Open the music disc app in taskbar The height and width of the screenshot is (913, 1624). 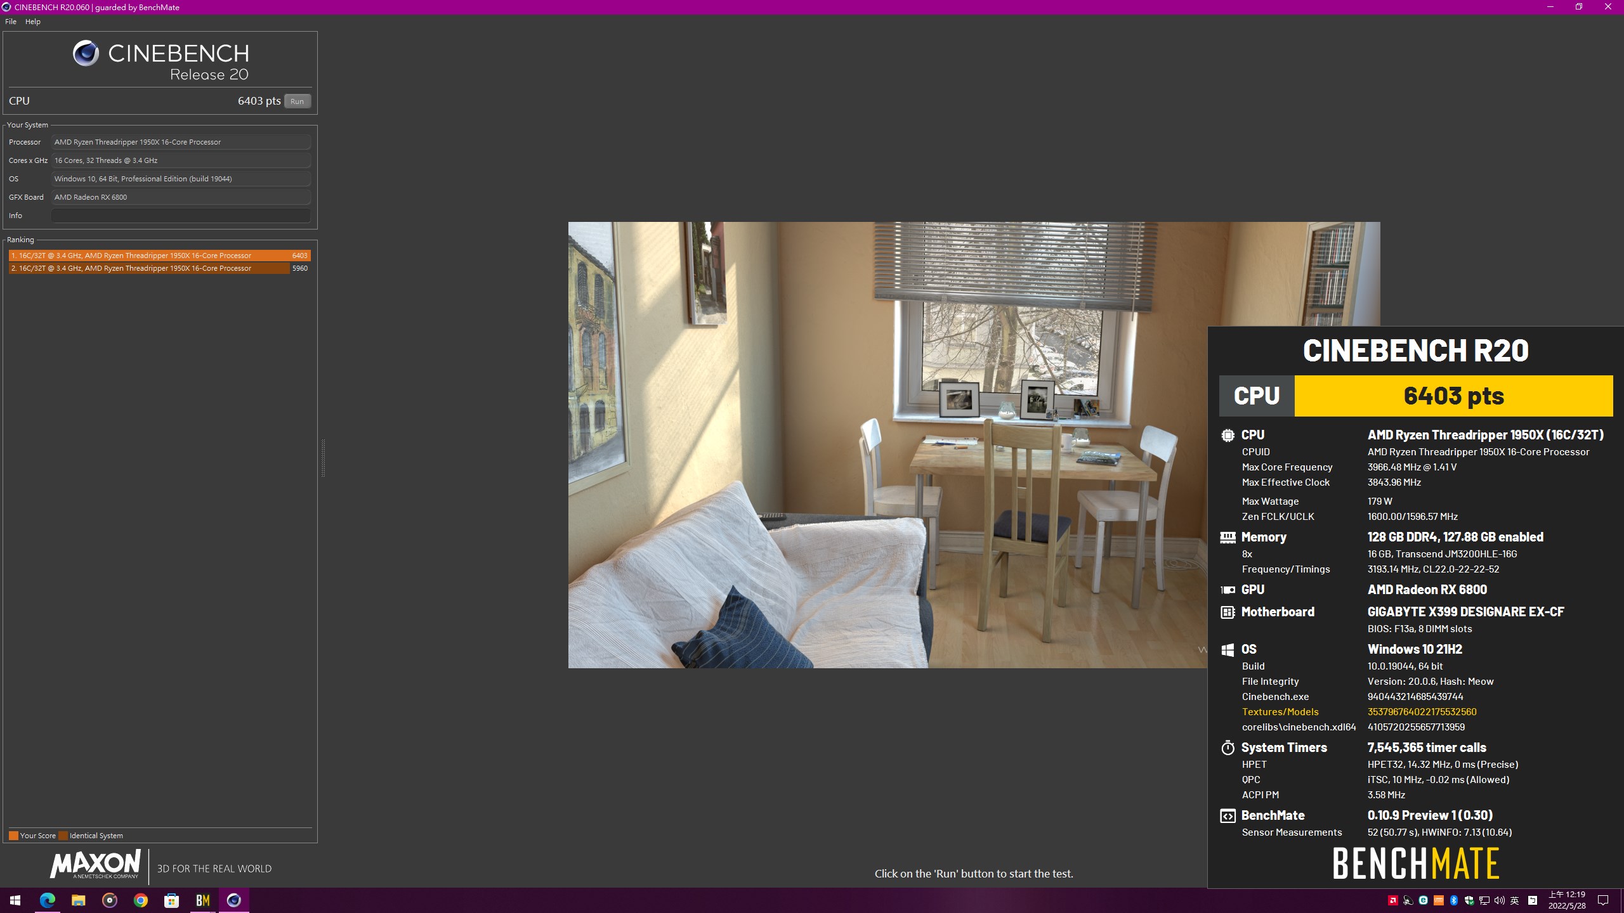tap(110, 900)
